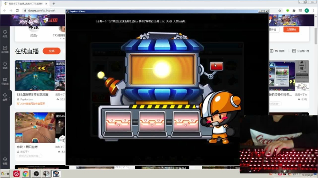Click the streamer avatar with name ending in y in the carousel
The height and width of the screenshot is (178, 318).
[x=34, y=29]
